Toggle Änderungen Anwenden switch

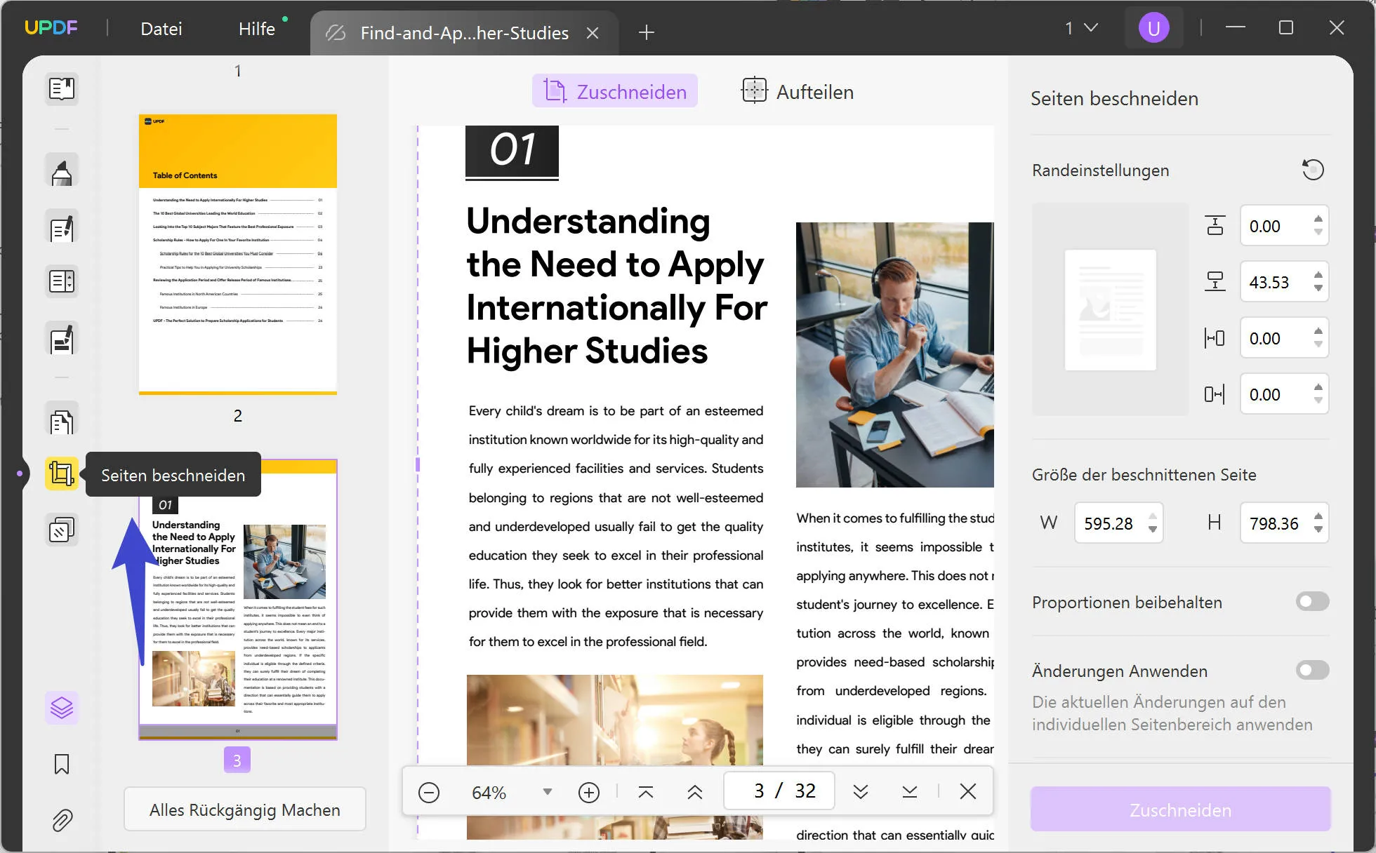1312,671
